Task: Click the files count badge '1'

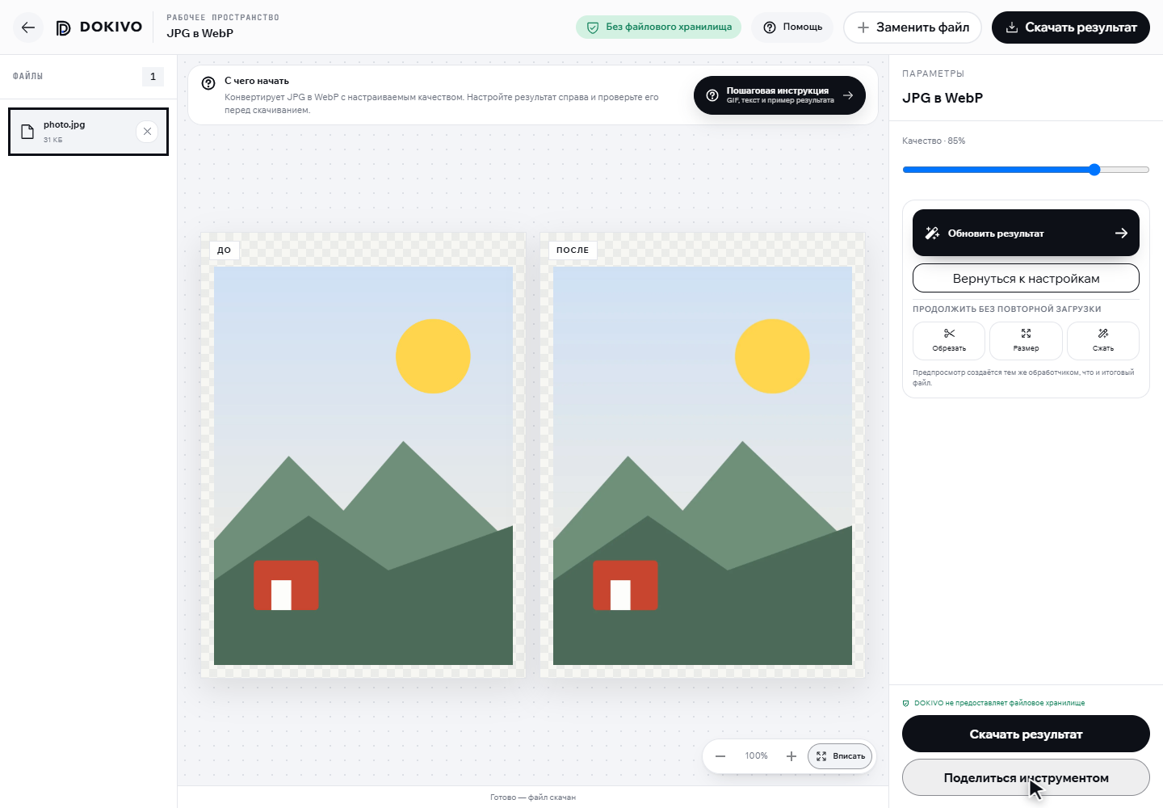Action: pos(153,76)
